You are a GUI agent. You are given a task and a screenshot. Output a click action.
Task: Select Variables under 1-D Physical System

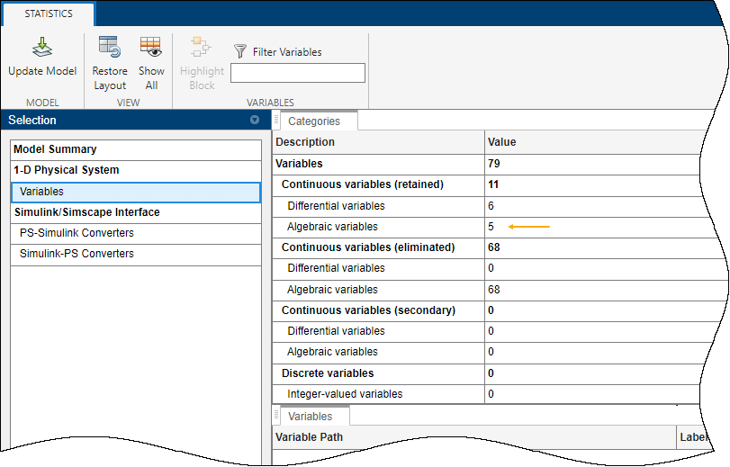(x=42, y=192)
